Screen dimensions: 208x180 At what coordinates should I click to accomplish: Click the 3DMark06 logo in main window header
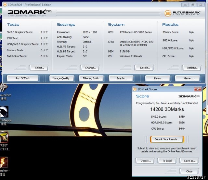[x=30, y=13]
